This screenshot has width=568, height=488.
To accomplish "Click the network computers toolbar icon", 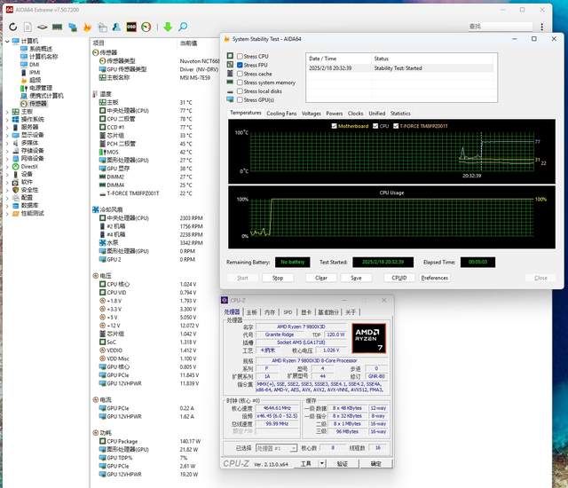I will click(x=73, y=27).
